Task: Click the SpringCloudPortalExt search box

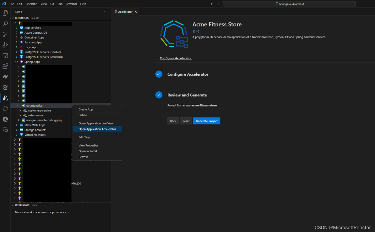Action: click(x=289, y=4)
